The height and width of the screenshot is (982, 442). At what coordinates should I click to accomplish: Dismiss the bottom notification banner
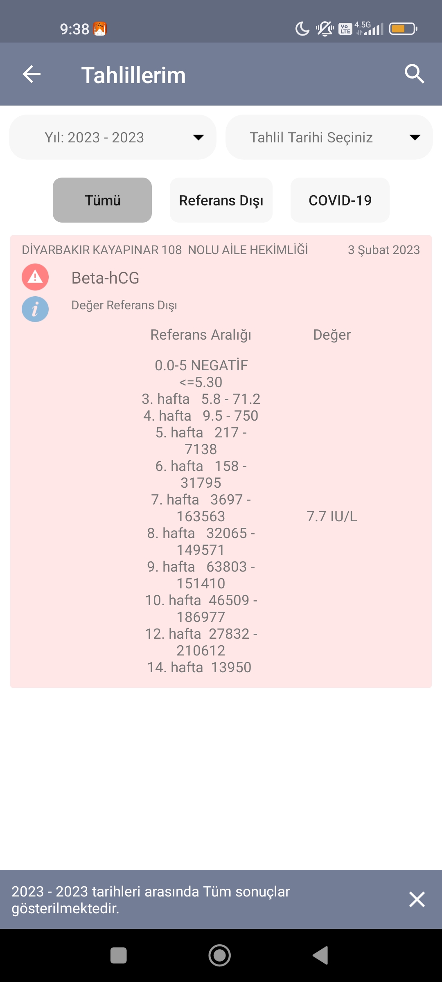tap(417, 899)
